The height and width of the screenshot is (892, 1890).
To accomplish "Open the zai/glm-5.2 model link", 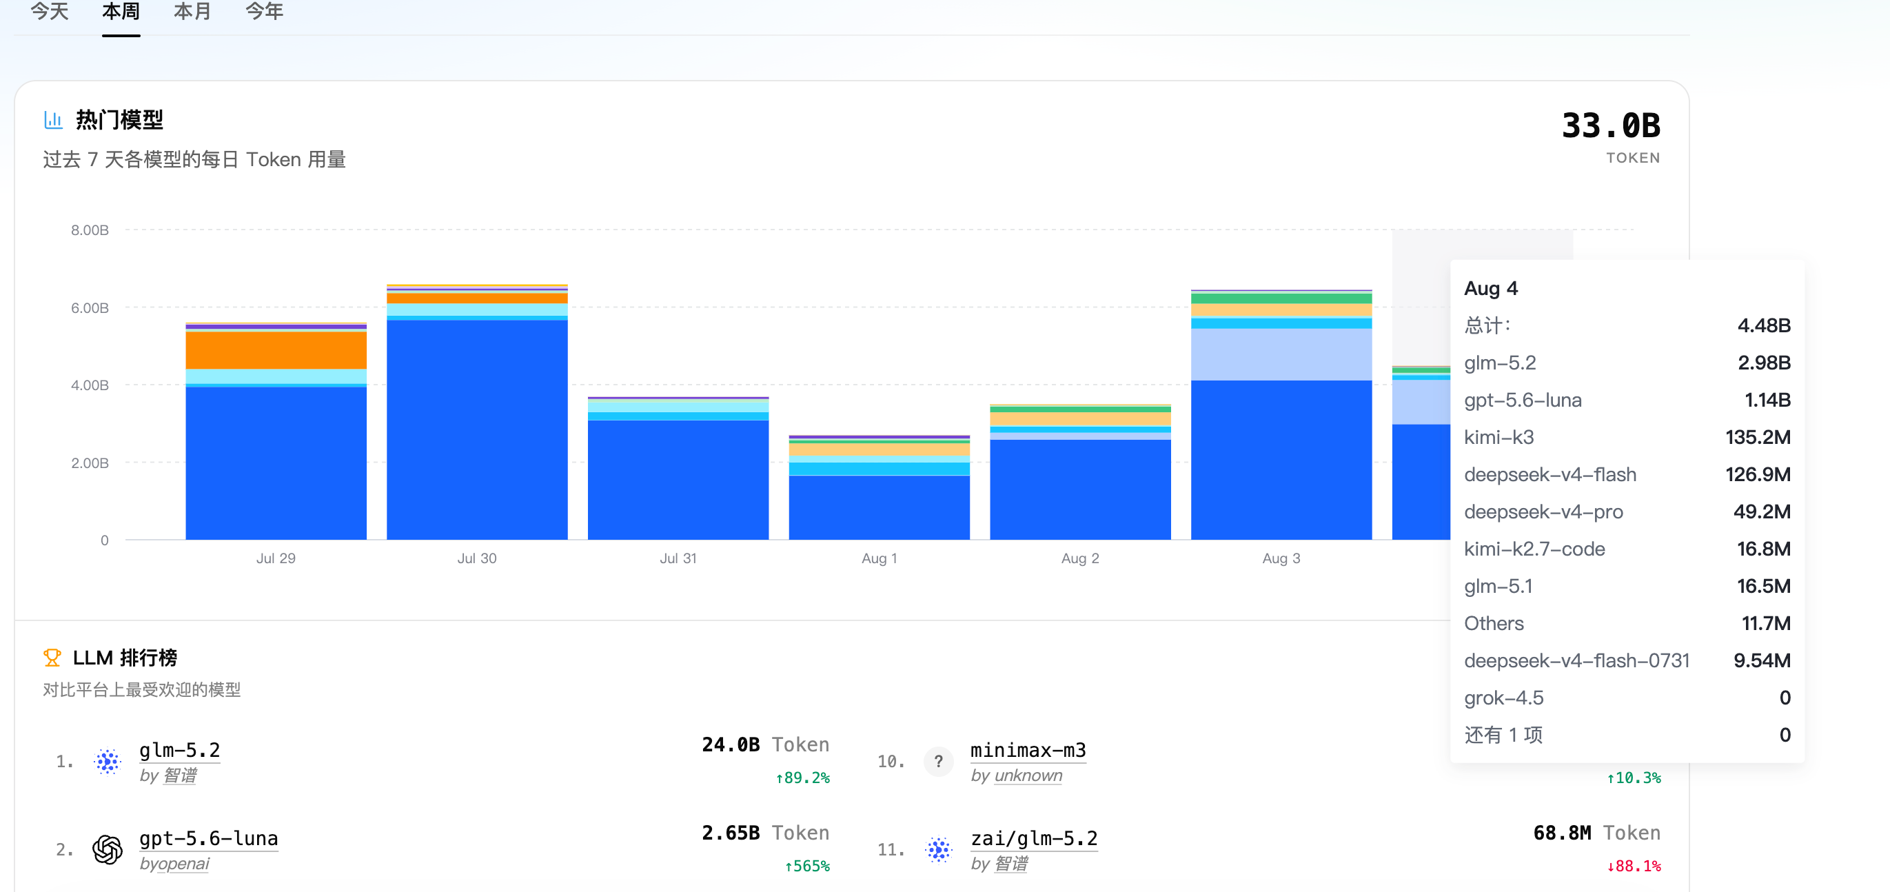I will click(x=1034, y=838).
